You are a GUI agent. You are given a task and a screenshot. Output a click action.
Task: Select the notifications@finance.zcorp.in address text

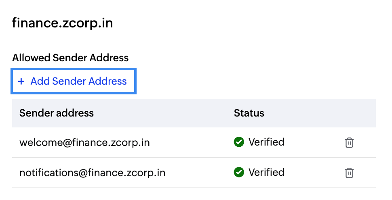tap(93, 173)
